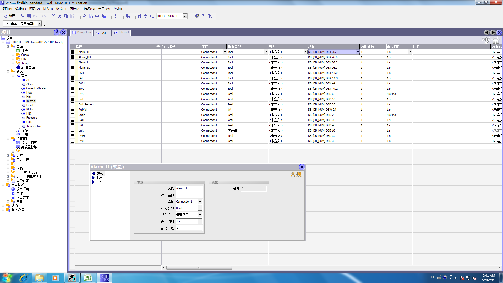Image resolution: width=503 pixels, height=283 pixels.
Task: Click the 显示名称 input field
Action: click(x=189, y=195)
